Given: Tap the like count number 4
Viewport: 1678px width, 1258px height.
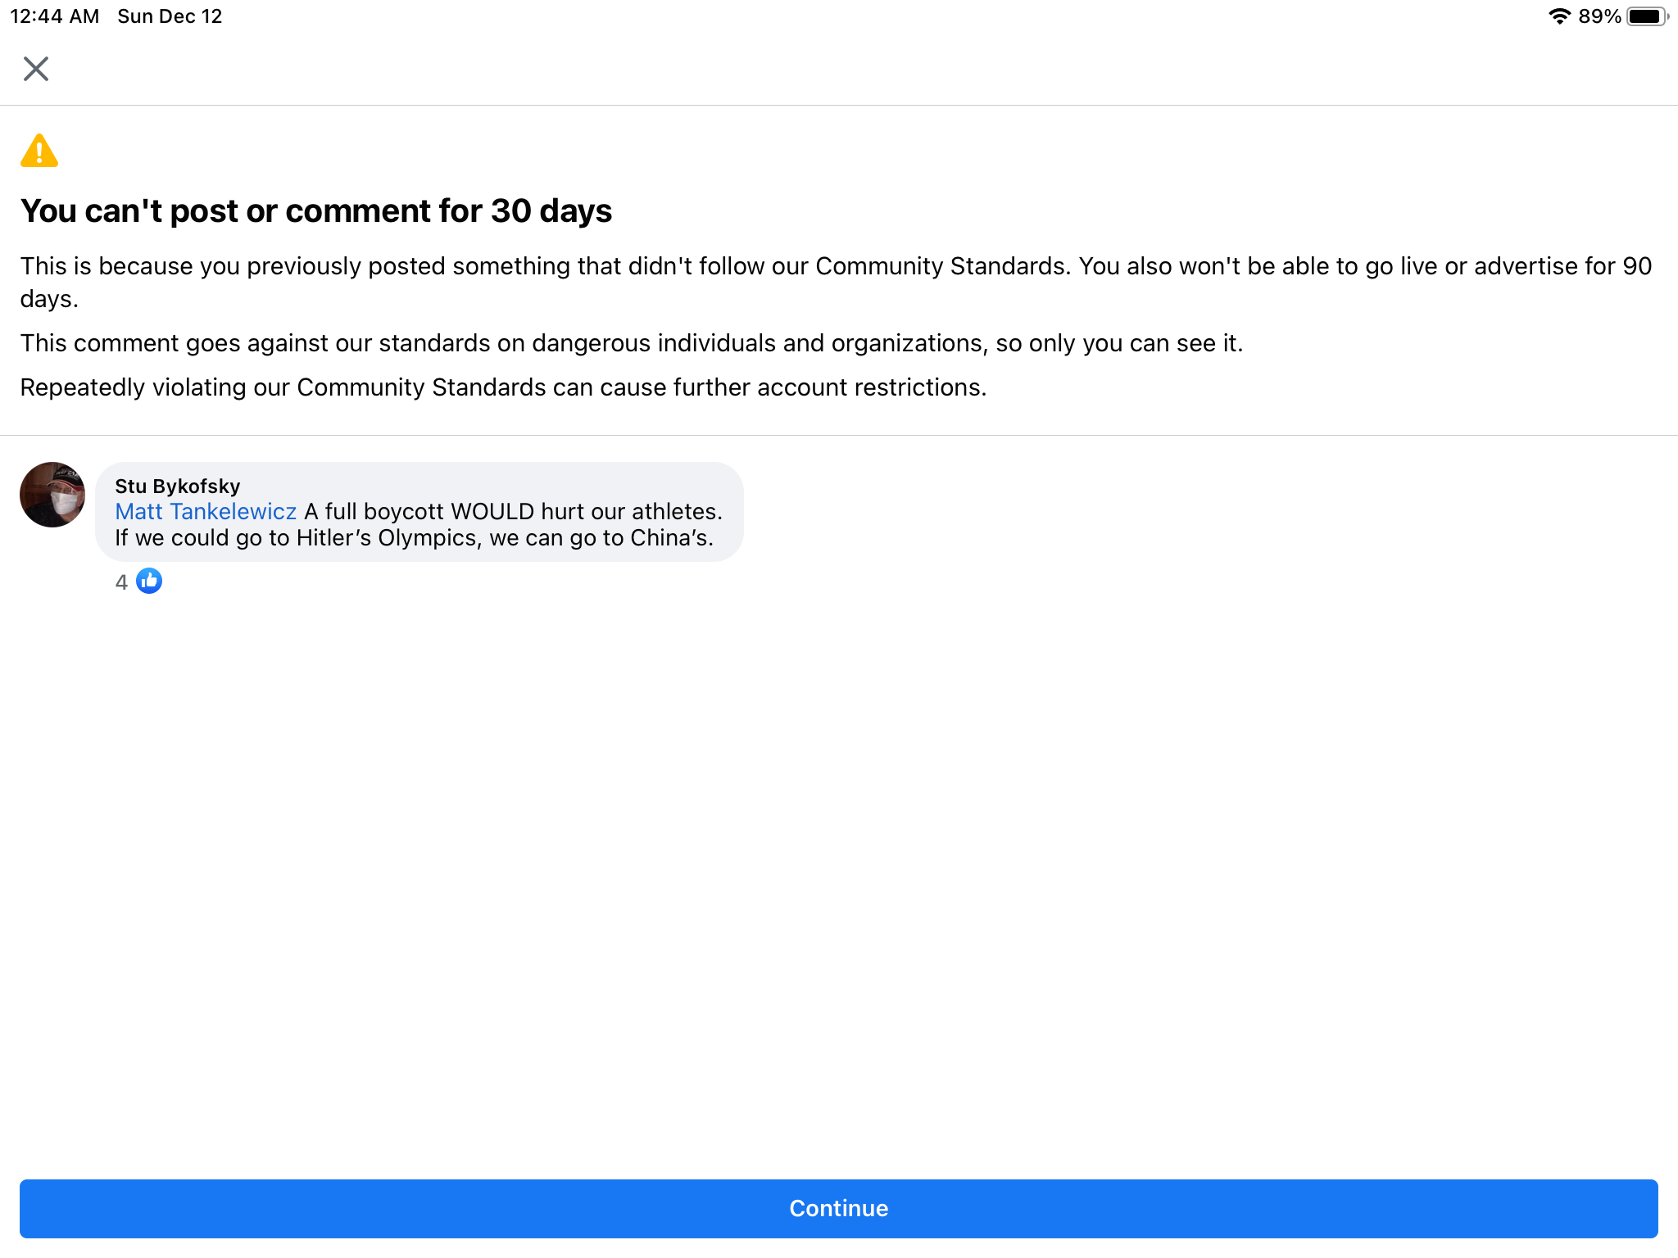Looking at the screenshot, I should (x=121, y=581).
